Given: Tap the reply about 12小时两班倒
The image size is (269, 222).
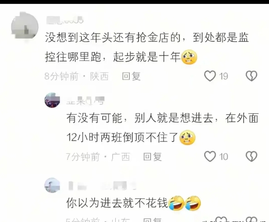Looking at the screenshot, I should coord(163,128).
